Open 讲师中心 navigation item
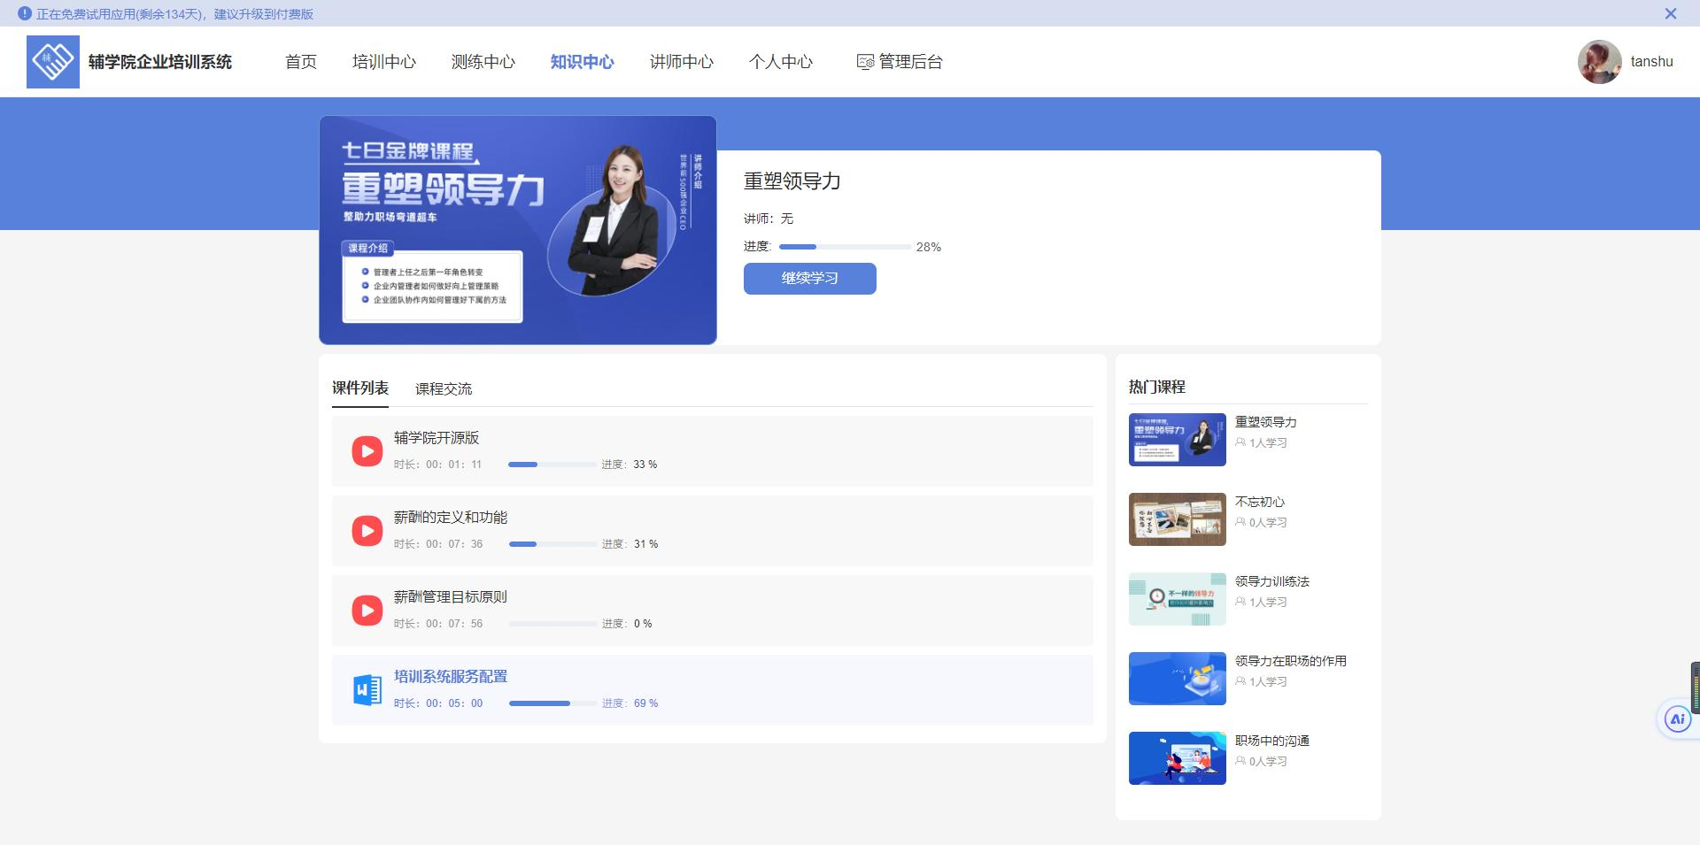The image size is (1700, 845). [x=682, y=62]
